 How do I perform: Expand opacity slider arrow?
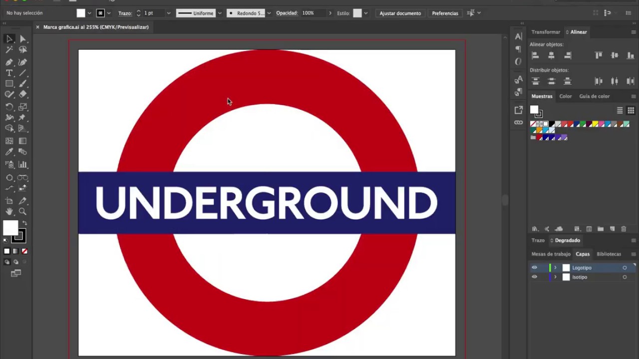click(x=330, y=13)
